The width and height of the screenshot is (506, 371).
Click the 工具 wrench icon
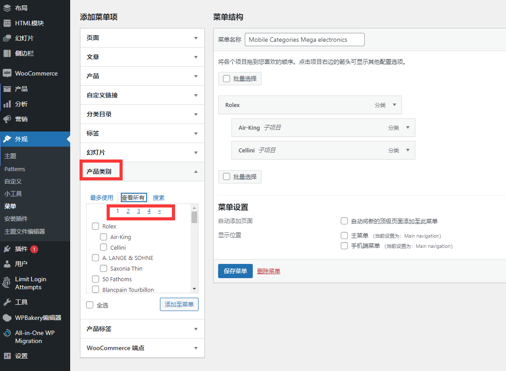tap(7, 302)
